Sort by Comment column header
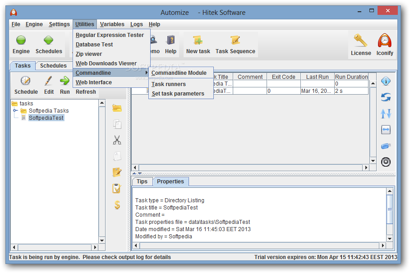 pos(250,77)
